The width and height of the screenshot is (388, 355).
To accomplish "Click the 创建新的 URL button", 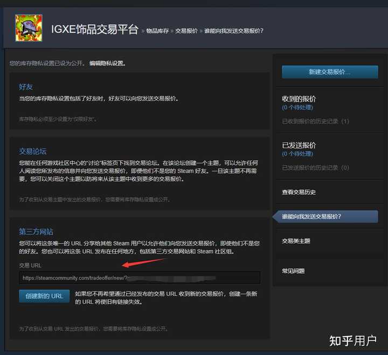I will (44, 296).
